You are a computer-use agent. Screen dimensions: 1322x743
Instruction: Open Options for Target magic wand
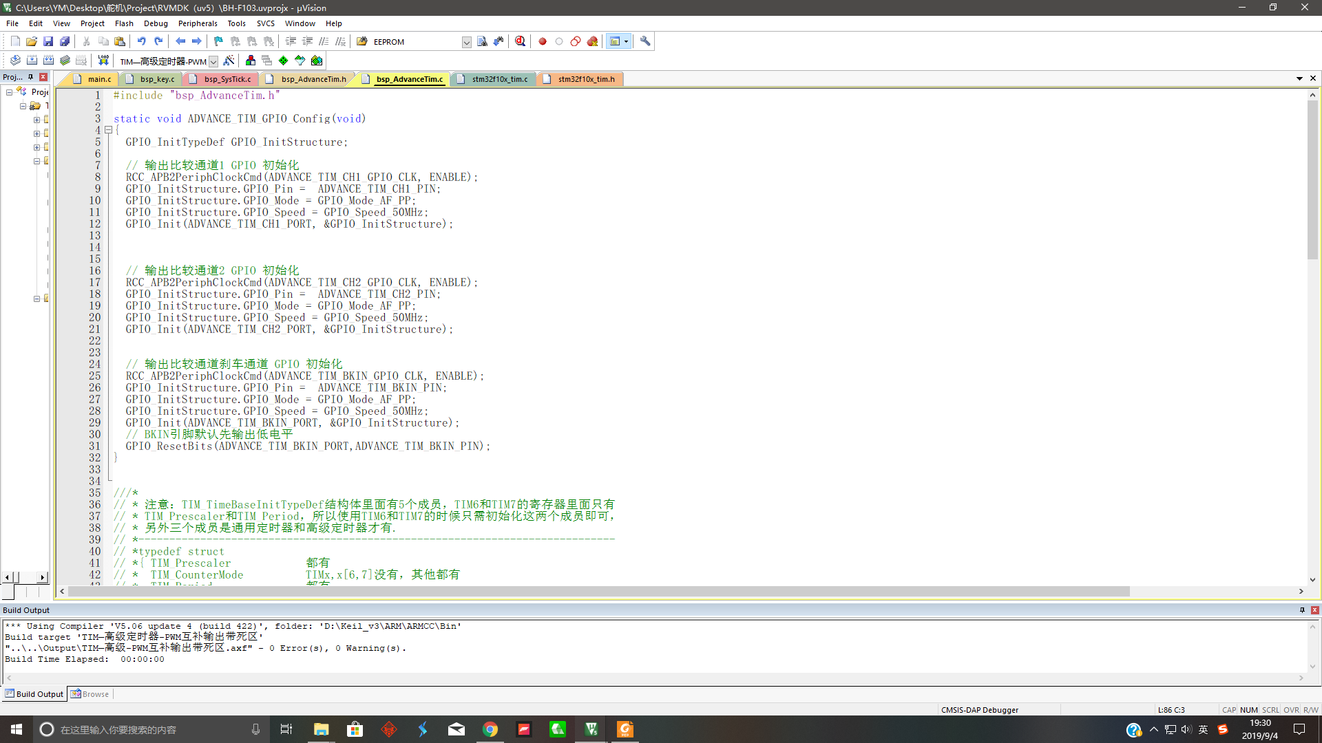point(229,61)
